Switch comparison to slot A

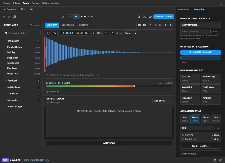click(x=70, y=17)
